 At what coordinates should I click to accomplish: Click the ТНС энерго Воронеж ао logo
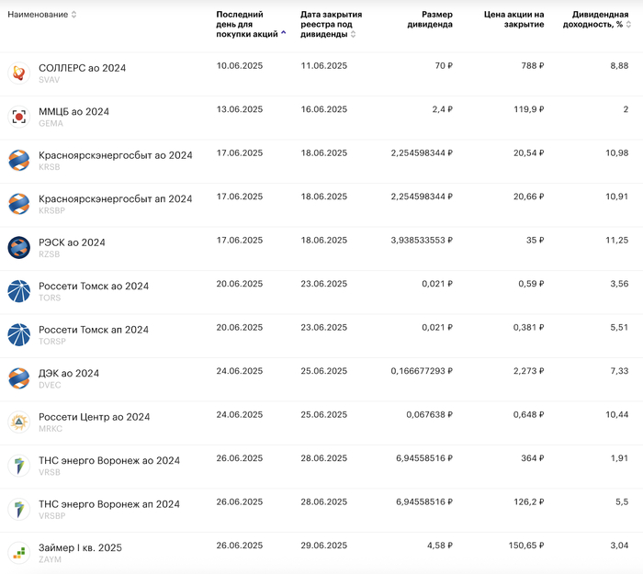pyautogui.click(x=18, y=466)
